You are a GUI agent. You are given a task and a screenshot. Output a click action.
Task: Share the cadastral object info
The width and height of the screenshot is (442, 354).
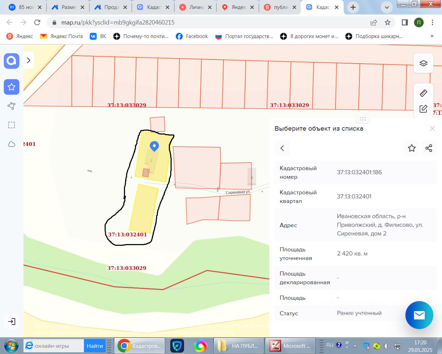click(429, 148)
